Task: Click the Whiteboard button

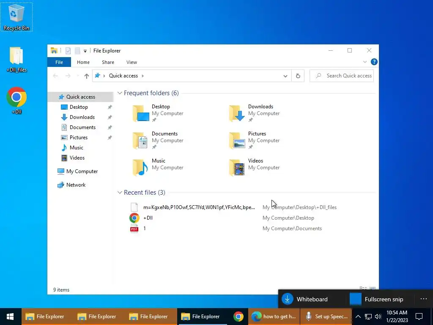Action: [312, 299]
